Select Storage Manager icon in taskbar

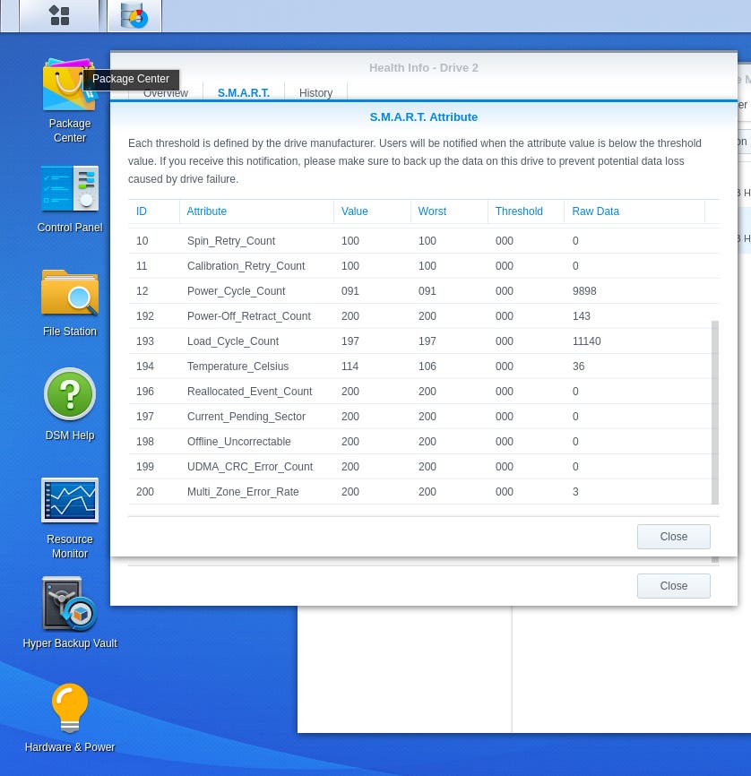point(134,15)
